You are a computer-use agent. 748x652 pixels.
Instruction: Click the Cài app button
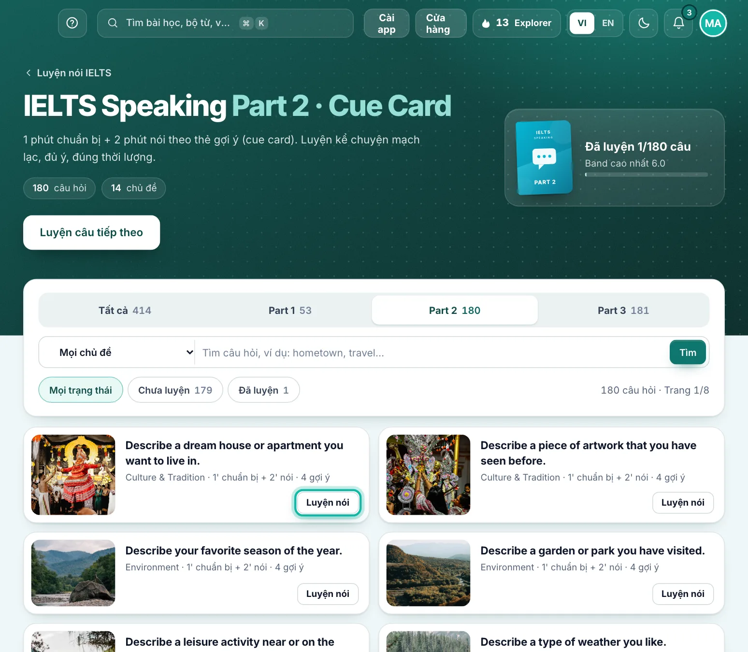pyautogui.click(x=387, y=23)
